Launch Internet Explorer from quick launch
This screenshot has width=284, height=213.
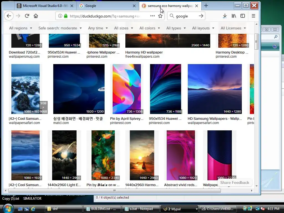point(33,209)
